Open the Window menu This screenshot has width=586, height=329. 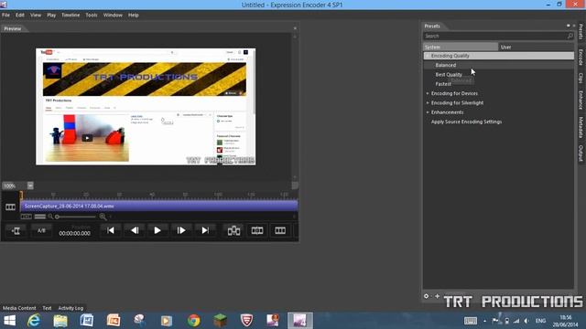[x=113, y=16]
